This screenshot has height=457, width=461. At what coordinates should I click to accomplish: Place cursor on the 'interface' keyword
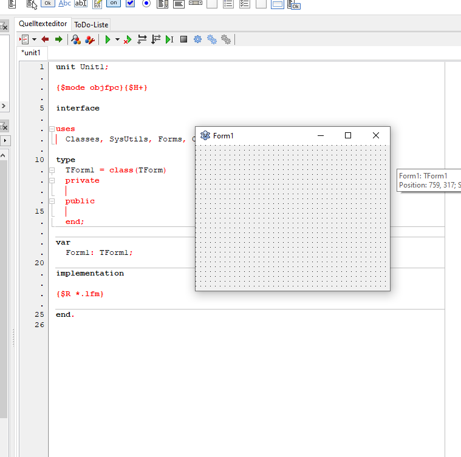pos(78,109)
